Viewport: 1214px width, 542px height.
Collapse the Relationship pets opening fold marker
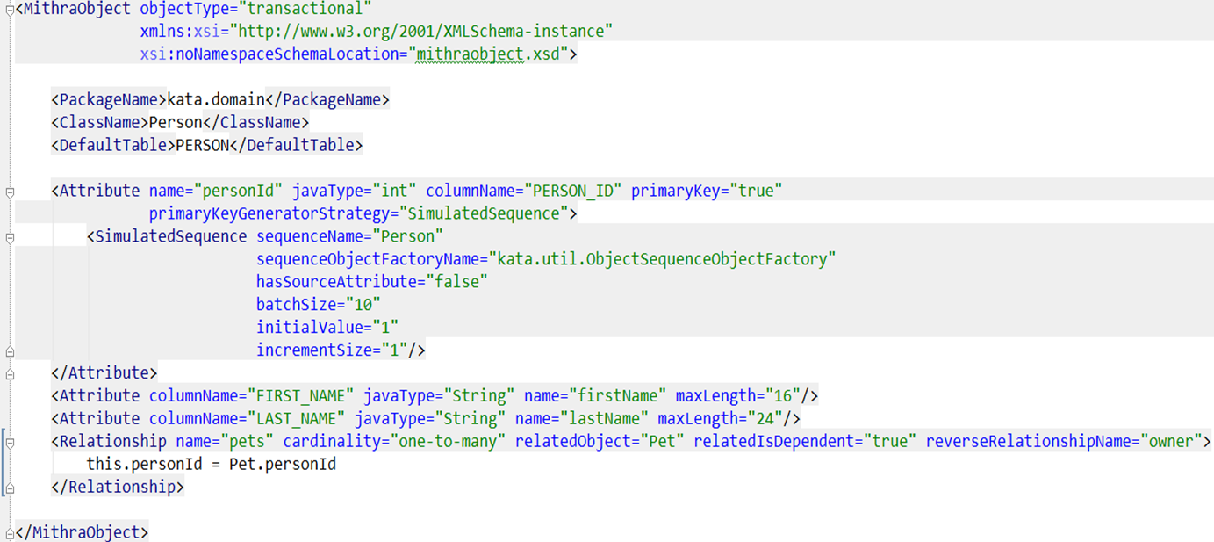coord(10,442)
